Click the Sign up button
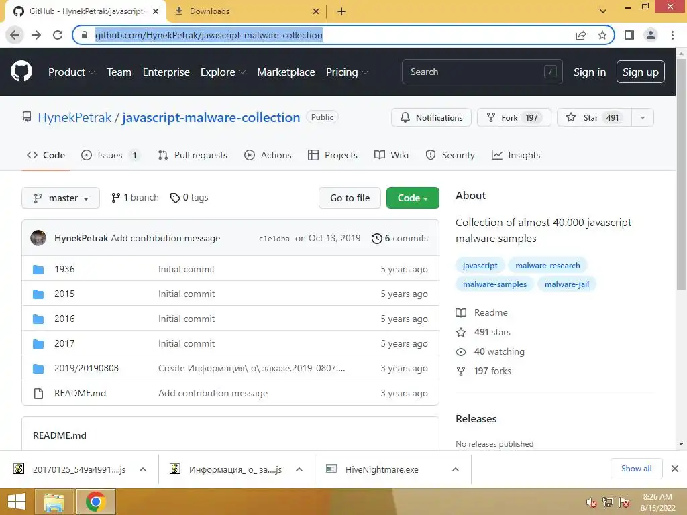This screenshot has width=687, height=515. pos(641,72)
